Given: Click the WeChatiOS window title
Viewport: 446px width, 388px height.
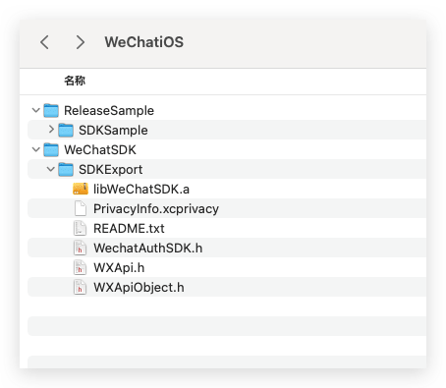Looking at the screenshot, I should [x=144, y=42].
